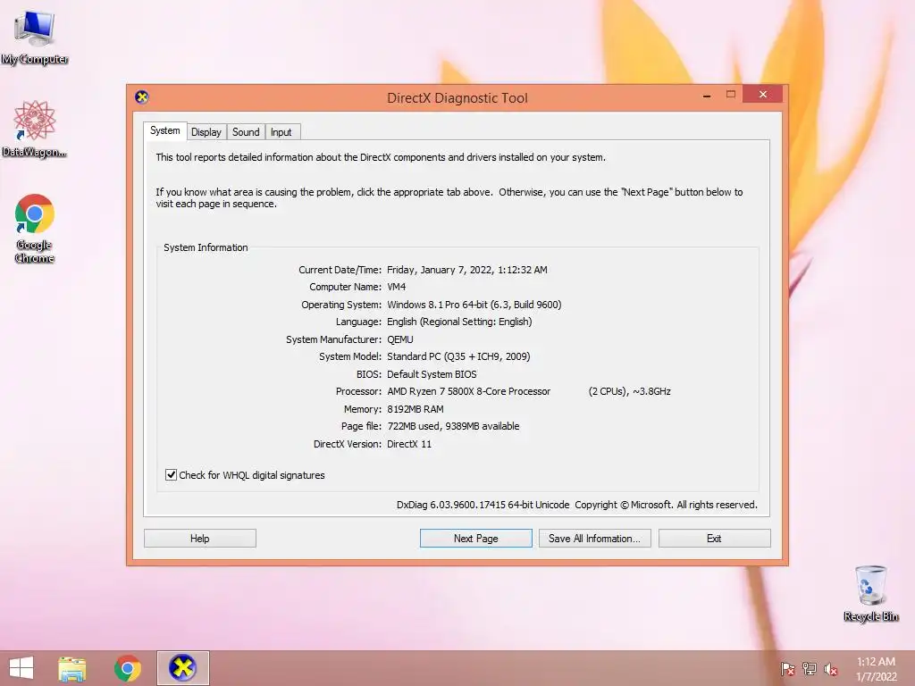
Task: Maximize the DirectX Diagnostic Tool window
Action: tap(731, 95)
